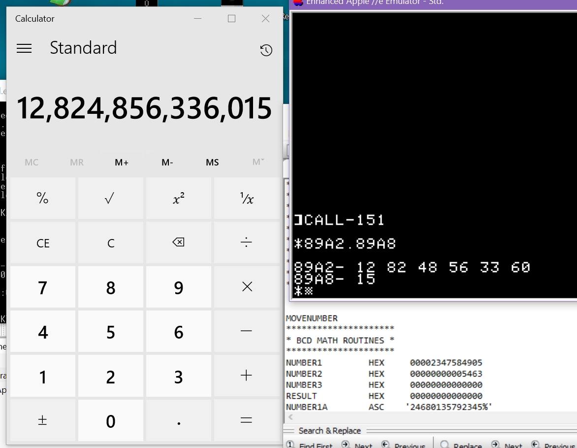Viewport: 577px width, 448px height.
Task: Click digit 3 on Calculator
Action: tap(179, 376)
